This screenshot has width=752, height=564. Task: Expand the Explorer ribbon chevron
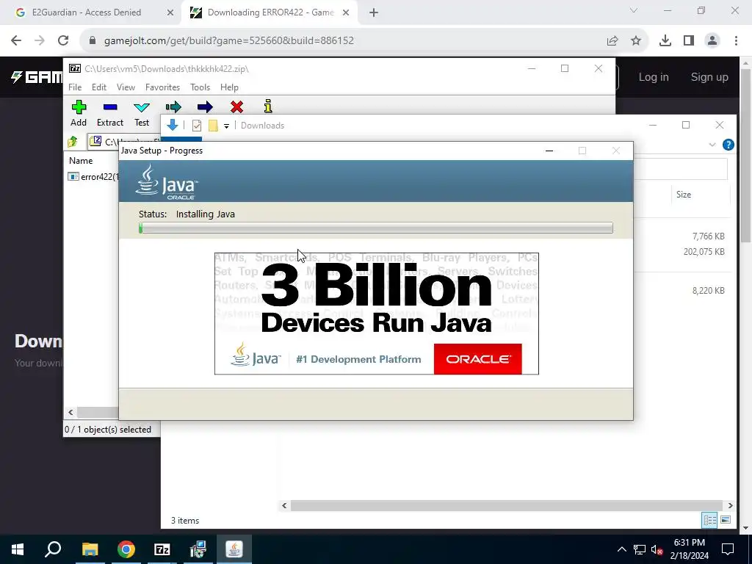click(x=712, y=145)
